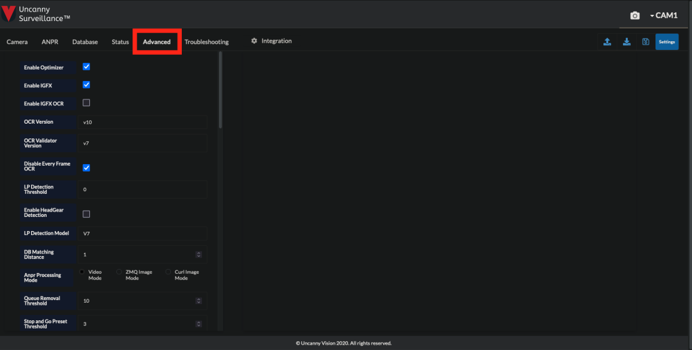Screen dimensions: 692x350
Task: Switch to the ANPR tab
Action: [x=50, y=42]
